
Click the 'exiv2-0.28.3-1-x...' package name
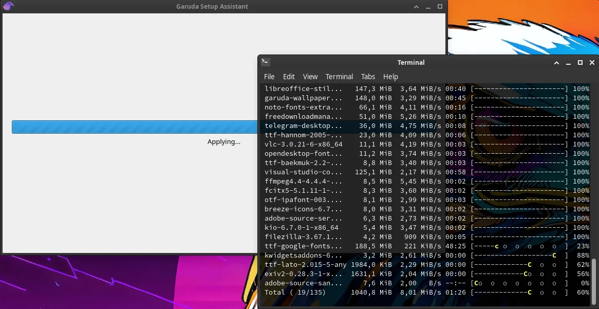(304, 274)
